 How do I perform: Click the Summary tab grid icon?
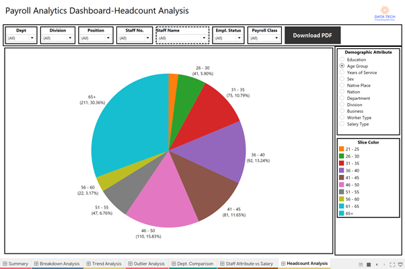click(5, 264)
